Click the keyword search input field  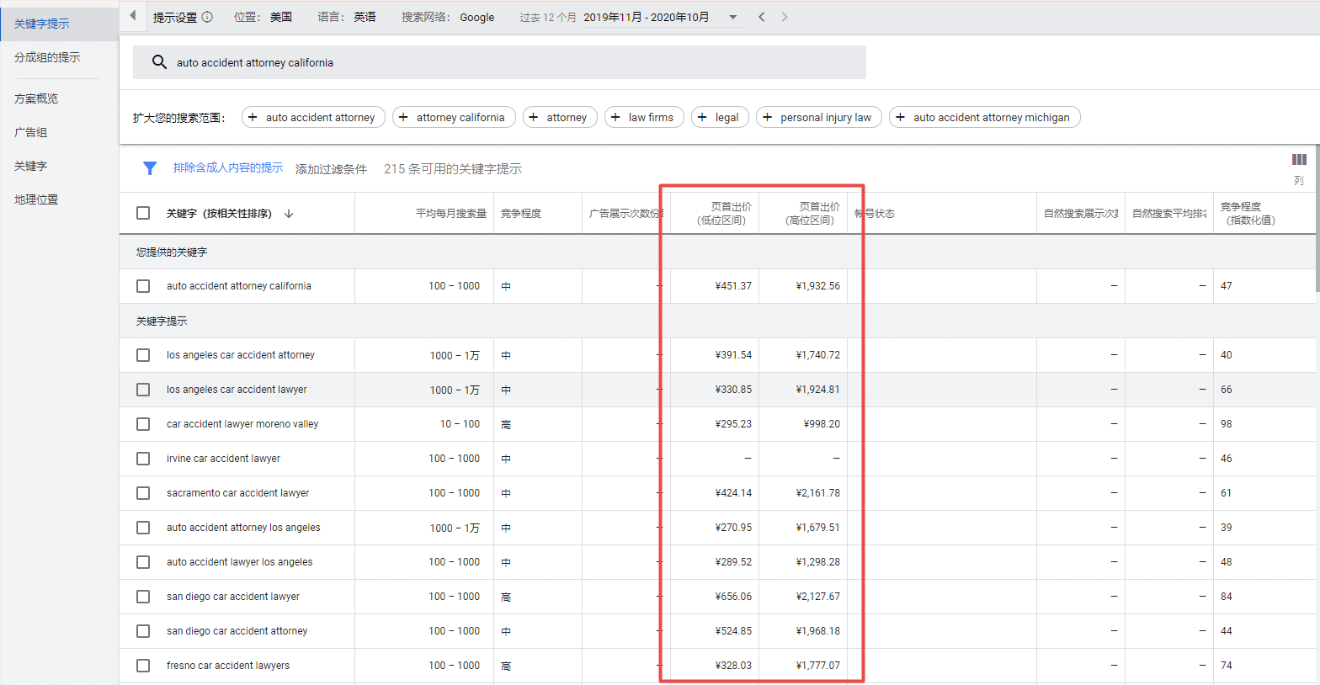pyautogui.click(x=499, y=62)
